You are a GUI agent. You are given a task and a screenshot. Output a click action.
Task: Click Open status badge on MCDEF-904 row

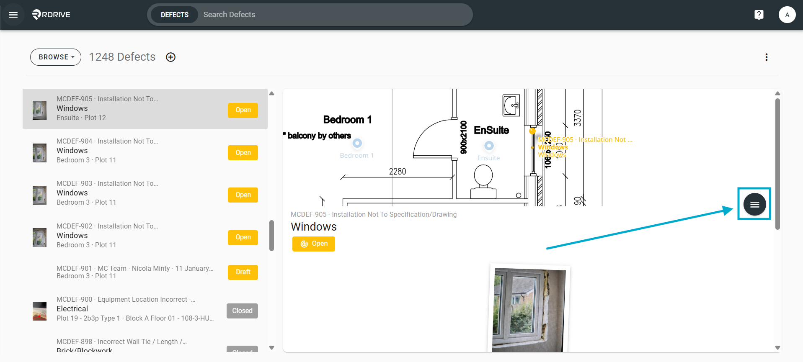tap(243, 153)
